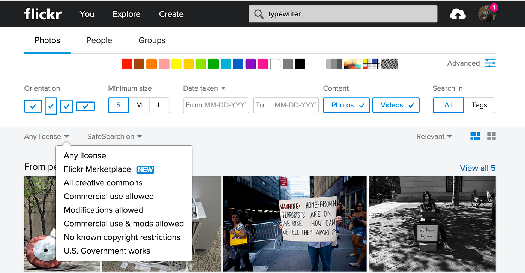
Task: Pick the lime green color swatch
Action: [x=201, y=64]
